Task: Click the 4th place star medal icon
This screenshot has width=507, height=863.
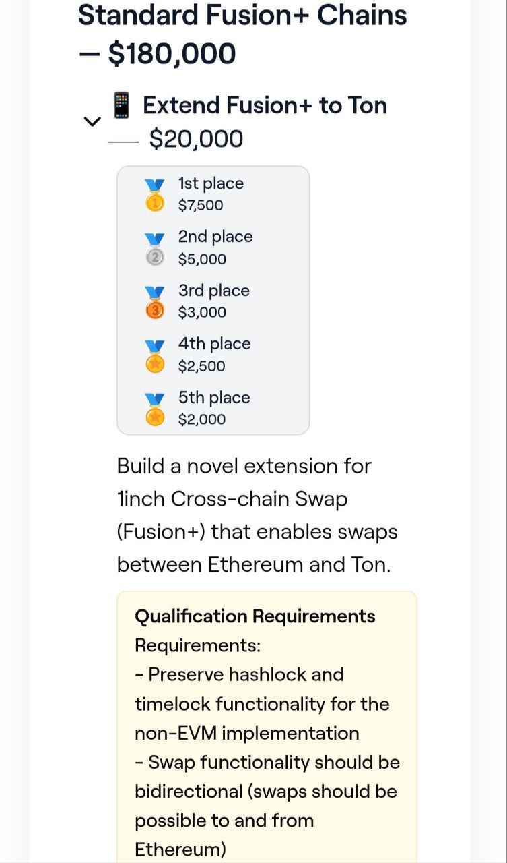Action: point(155,355)
